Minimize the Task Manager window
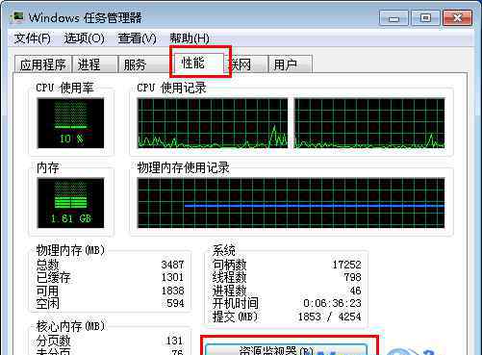The width and height of the screenshot is (482, 355). point(393,18)
